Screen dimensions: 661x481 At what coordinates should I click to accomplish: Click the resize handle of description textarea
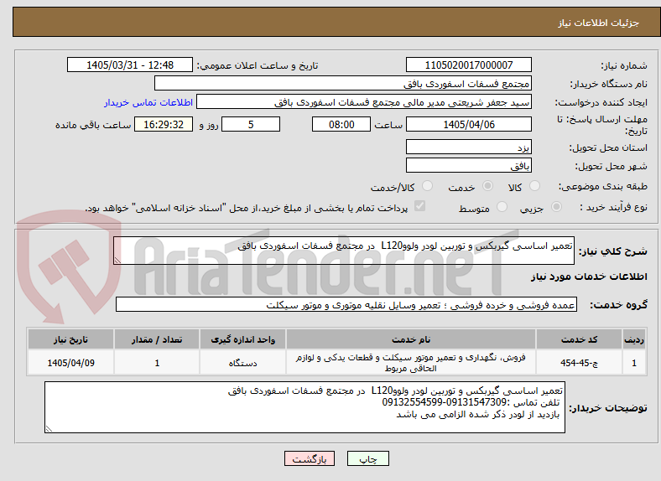pos(117,261)
